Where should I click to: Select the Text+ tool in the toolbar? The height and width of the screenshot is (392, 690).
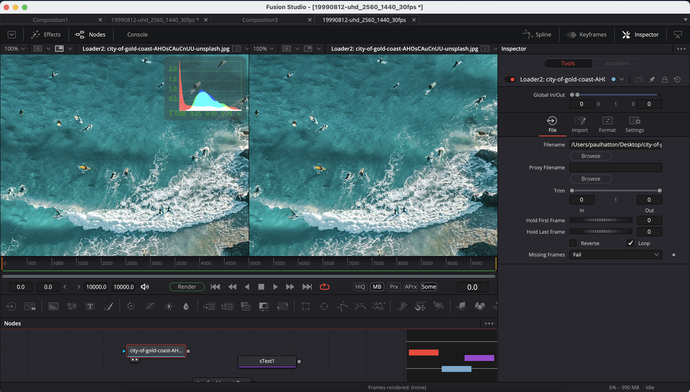[x=90, y=306]
